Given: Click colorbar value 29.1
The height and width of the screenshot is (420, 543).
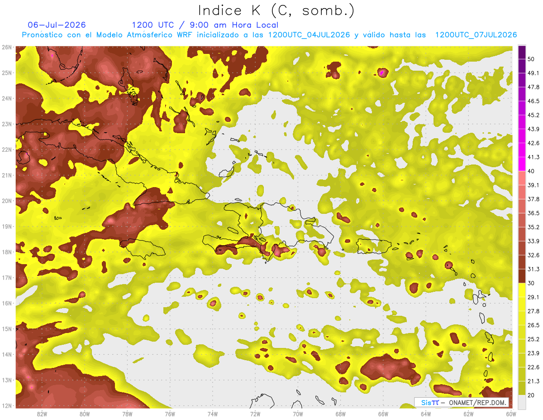Looking at the screenshot, I should click(x=534, y=297).
